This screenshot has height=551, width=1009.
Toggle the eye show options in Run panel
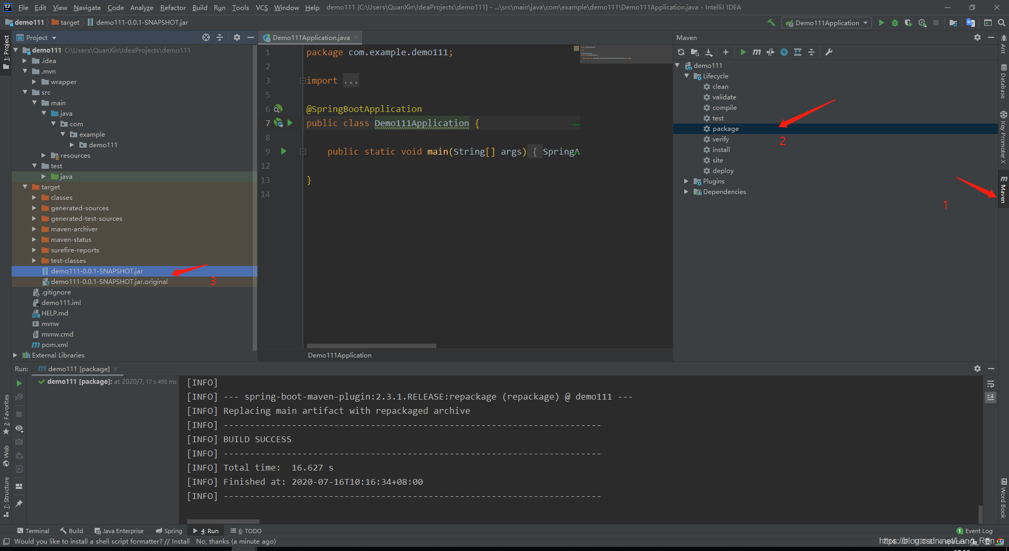(19, 428)
